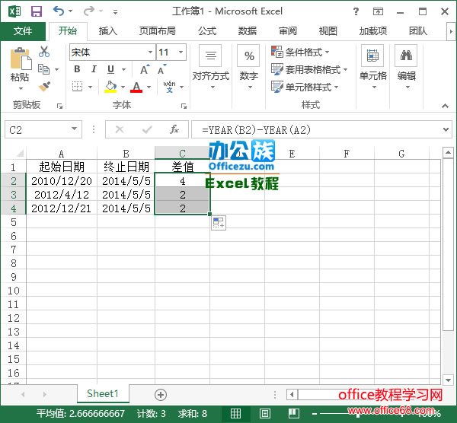Increase font size with large A

pos(145,69)
